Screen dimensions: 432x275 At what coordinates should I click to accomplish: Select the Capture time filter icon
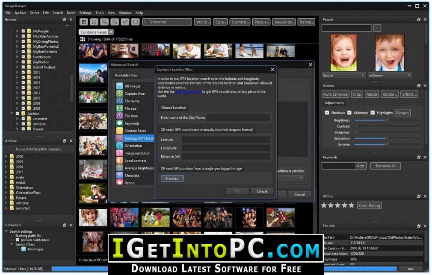click(120, 94)
